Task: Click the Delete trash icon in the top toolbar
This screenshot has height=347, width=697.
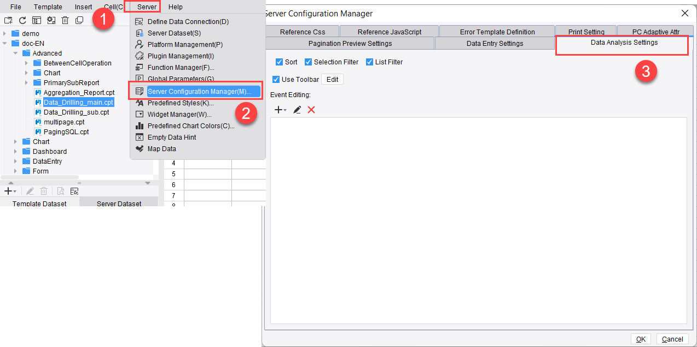Action: (x=65, y=20)
